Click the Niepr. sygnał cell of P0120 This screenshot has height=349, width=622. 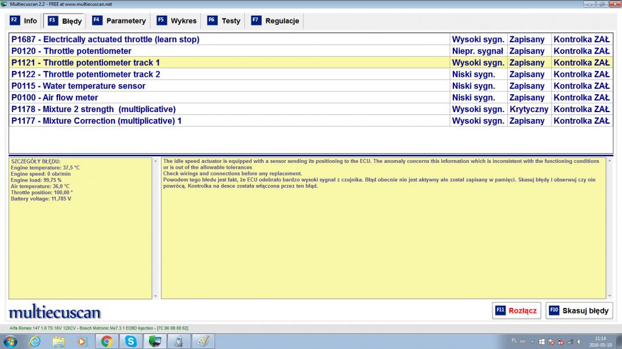[478, 51]
